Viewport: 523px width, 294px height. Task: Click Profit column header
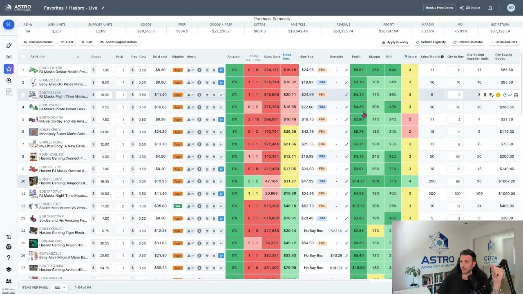[x=356, y=57]
